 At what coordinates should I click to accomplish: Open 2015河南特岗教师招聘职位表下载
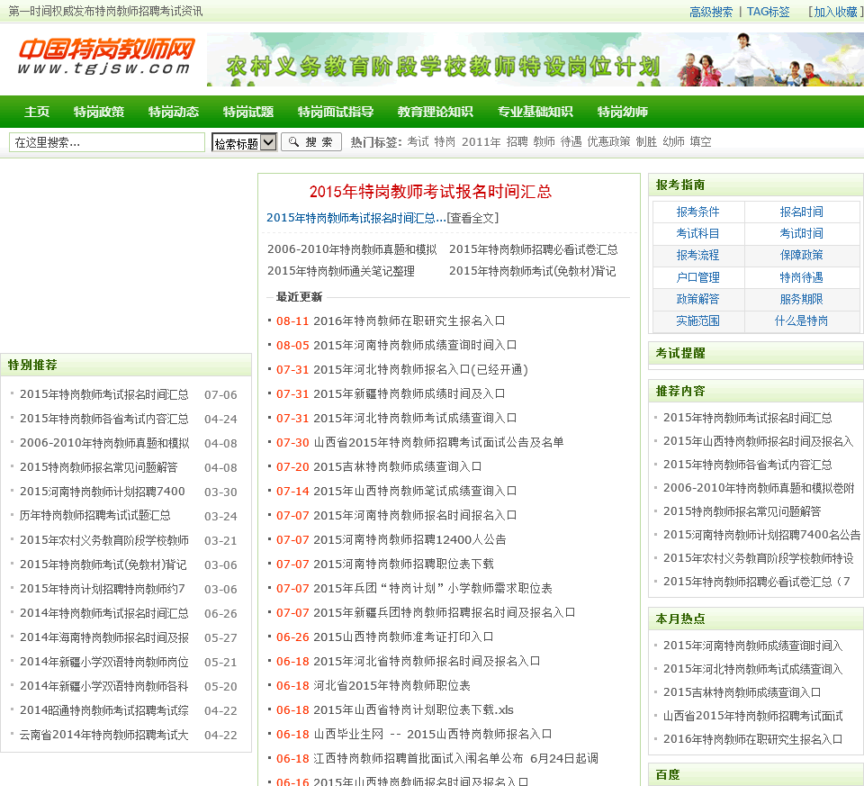pyautogui.click(x=403, y=564)
